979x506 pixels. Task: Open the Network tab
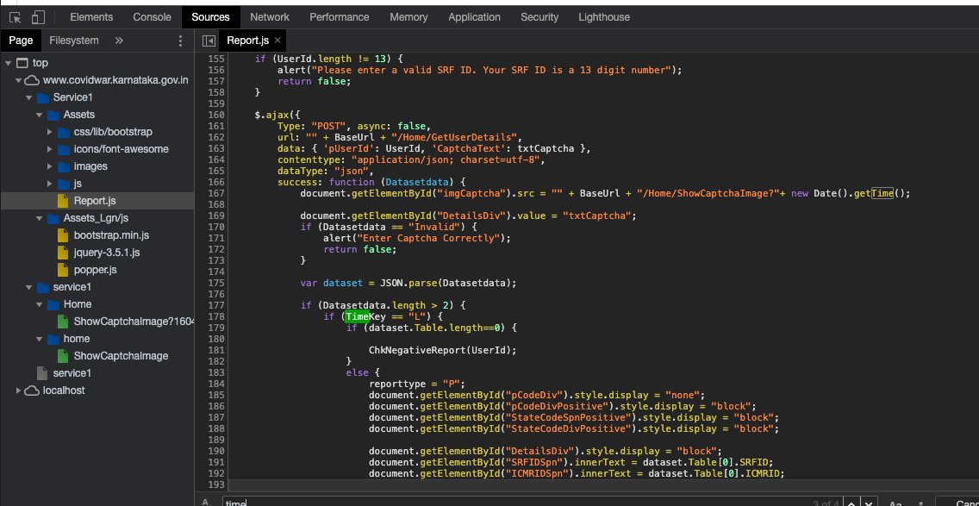click(270, 17)
